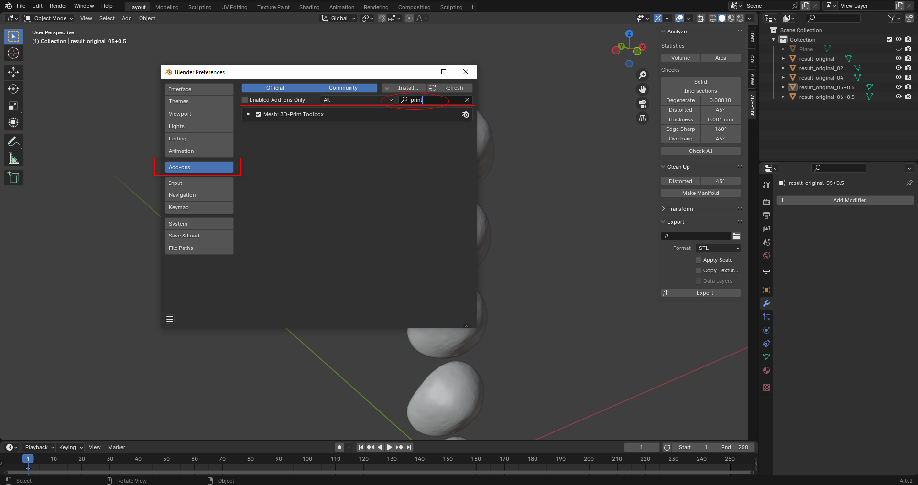Click the viewport pan hand icon

click(643, 89)
